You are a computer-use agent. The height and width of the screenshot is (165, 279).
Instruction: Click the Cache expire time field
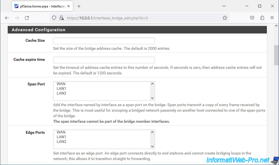(104, 60)
